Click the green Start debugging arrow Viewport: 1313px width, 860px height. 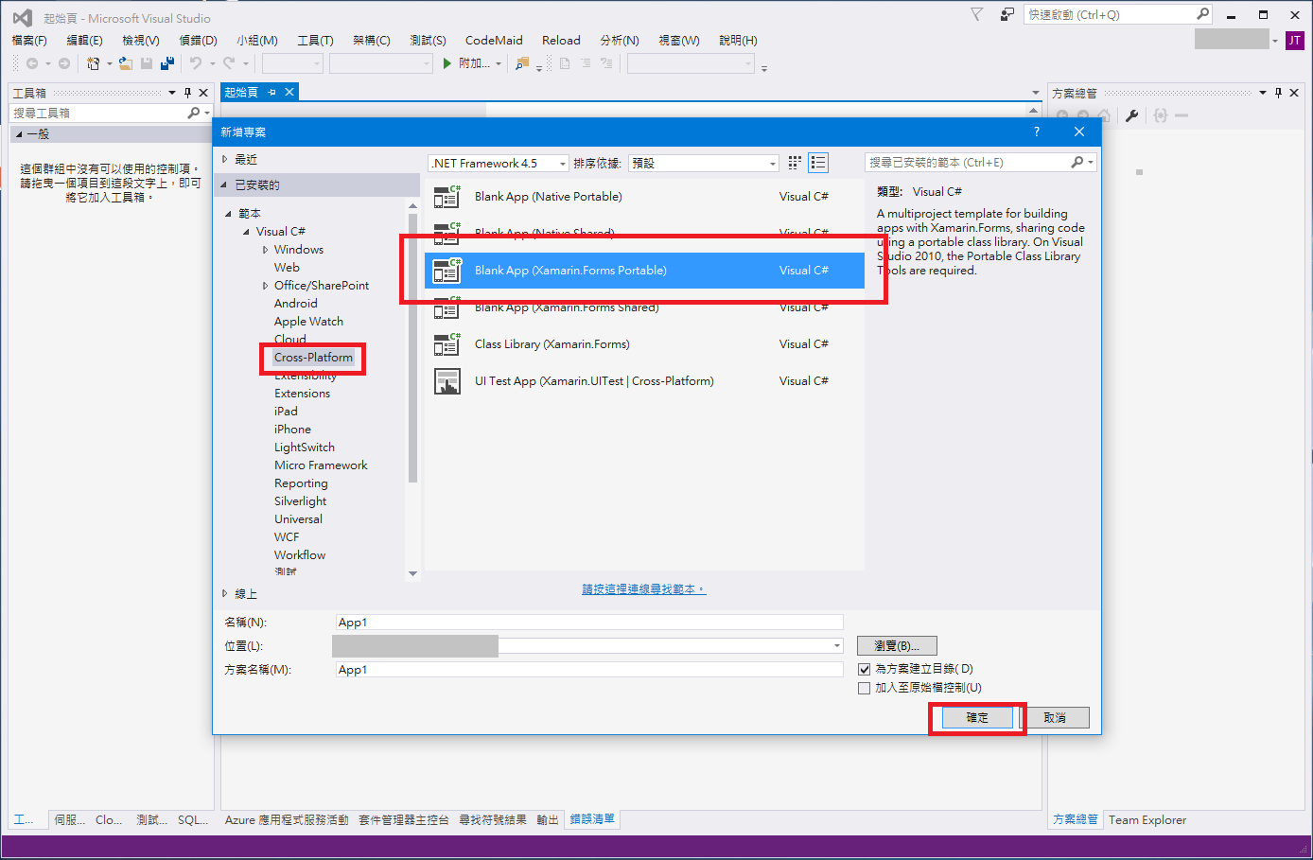coord(447,63)
